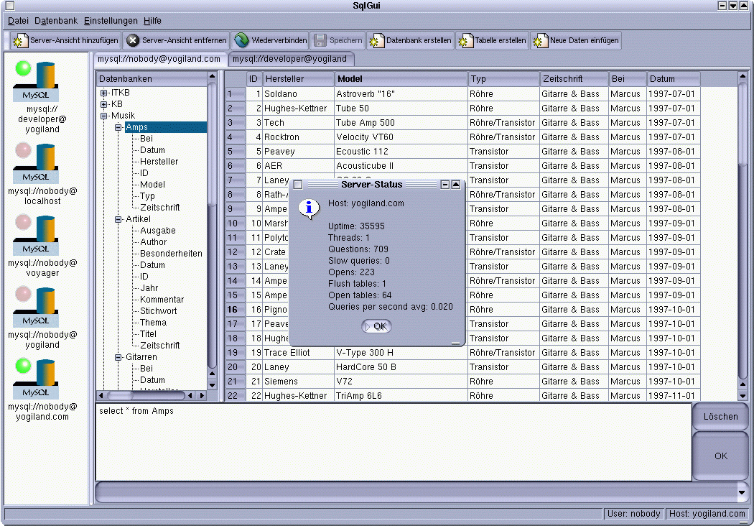Click Neue Daten einfügen toolbar icon

click(539, 41)
